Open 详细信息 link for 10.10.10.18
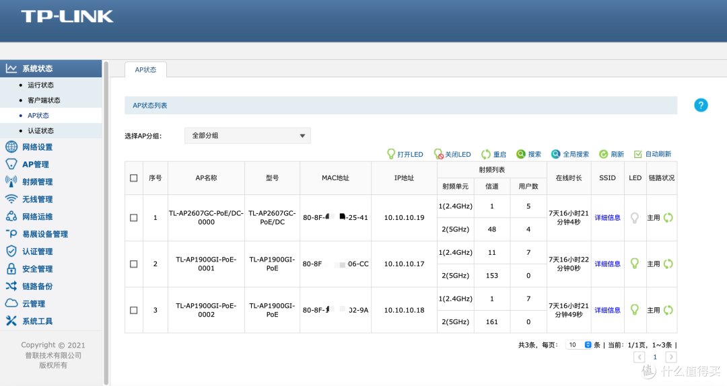Screen dimensions: 727x386 point(607,310)
